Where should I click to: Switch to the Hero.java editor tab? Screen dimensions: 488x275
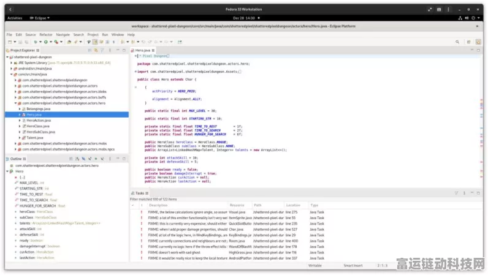click(143, 50)
